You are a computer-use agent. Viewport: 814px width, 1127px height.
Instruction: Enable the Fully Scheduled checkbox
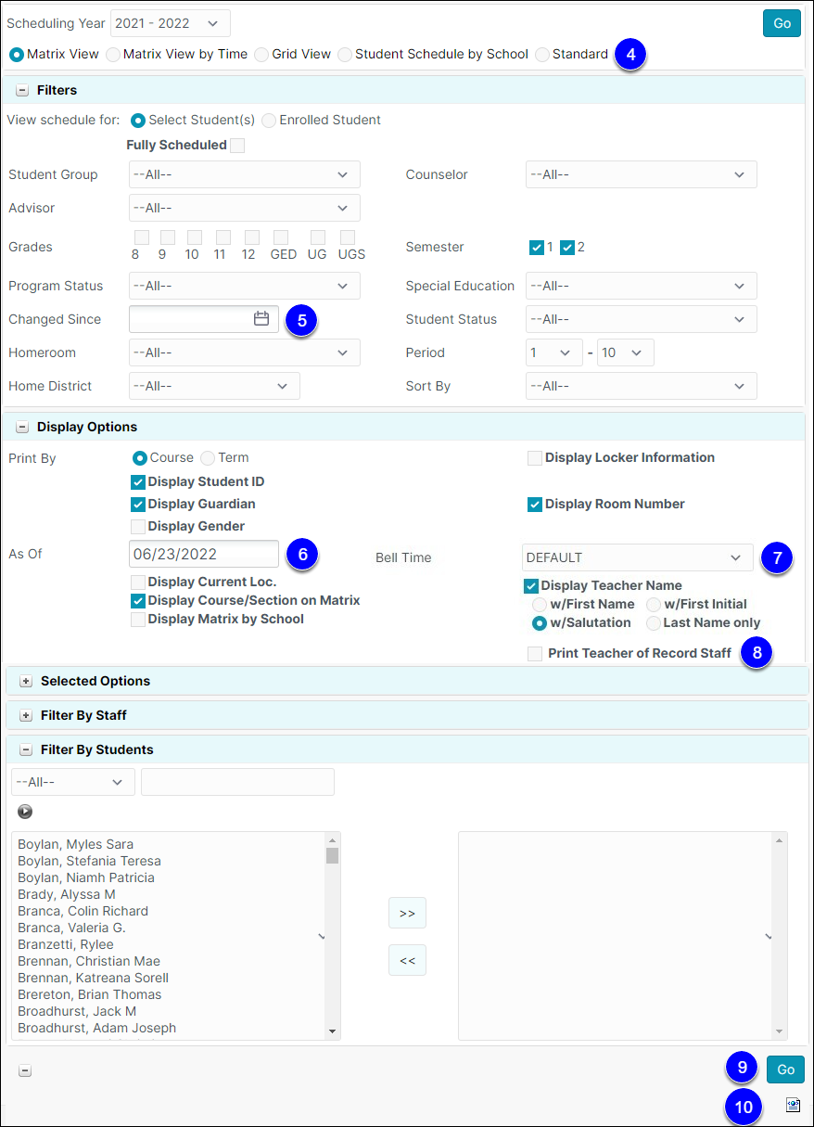(x=237, y=145)
